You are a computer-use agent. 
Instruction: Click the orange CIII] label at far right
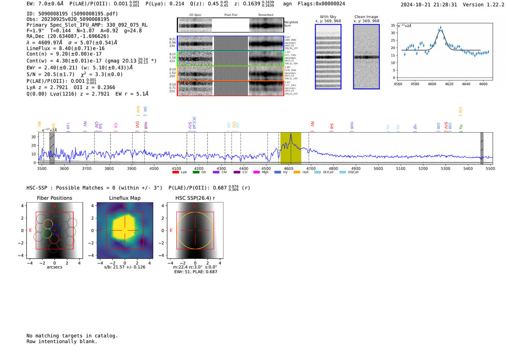click(460, 111)
